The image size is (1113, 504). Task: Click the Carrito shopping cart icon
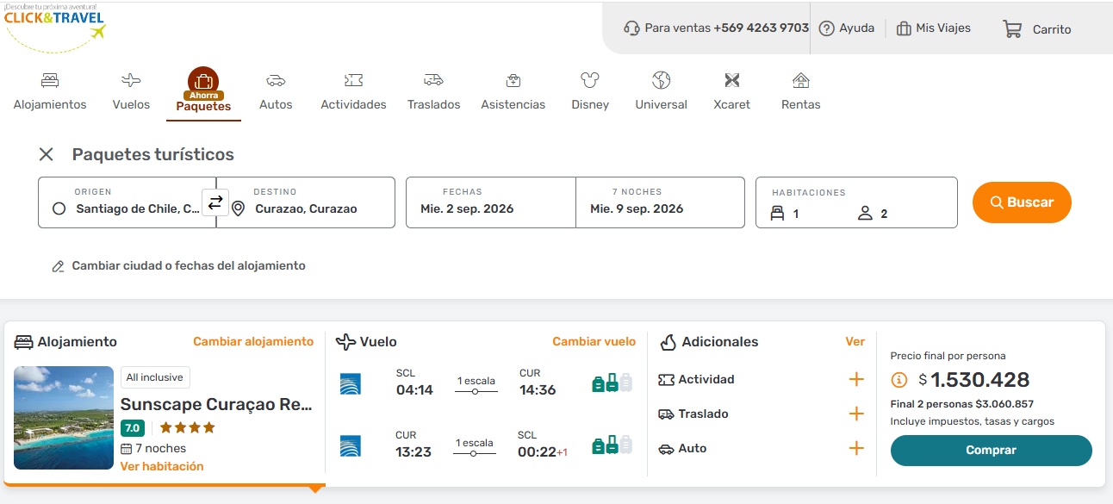click(x=1012, y=29)
